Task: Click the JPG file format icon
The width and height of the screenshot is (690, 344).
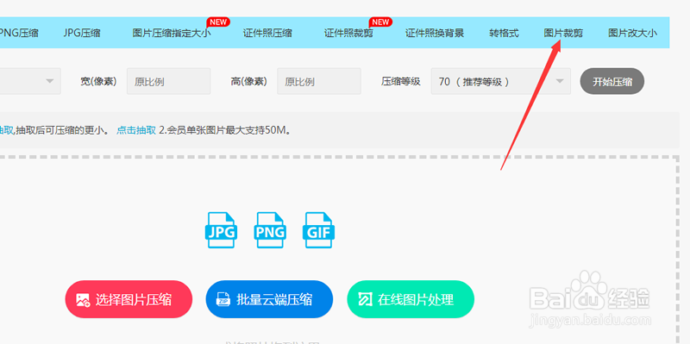Action: tap(222, 230)
